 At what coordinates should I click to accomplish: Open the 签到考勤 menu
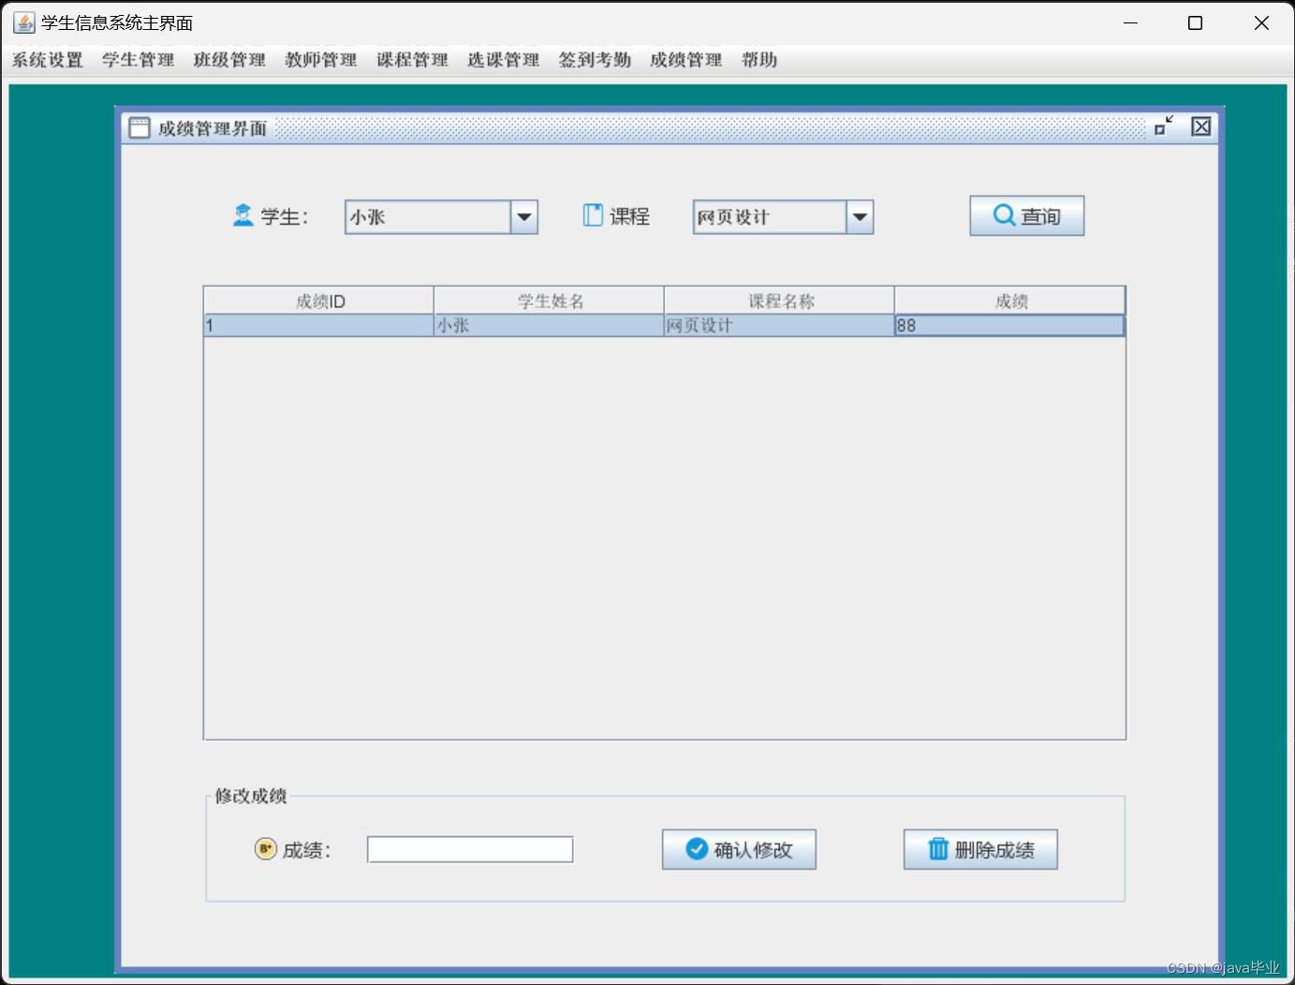pos(595,60)
